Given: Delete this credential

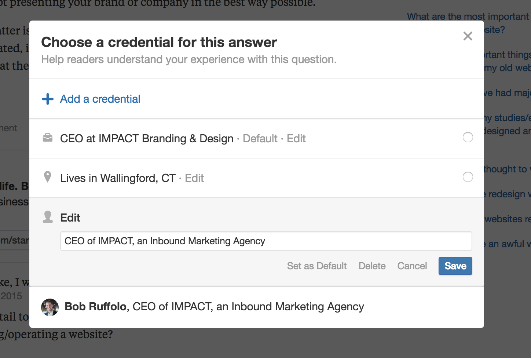Looking at the screenshot, I should 372,266.
